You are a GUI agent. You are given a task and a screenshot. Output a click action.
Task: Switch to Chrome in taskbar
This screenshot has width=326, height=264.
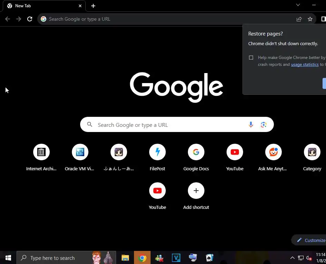coord(142,258)
